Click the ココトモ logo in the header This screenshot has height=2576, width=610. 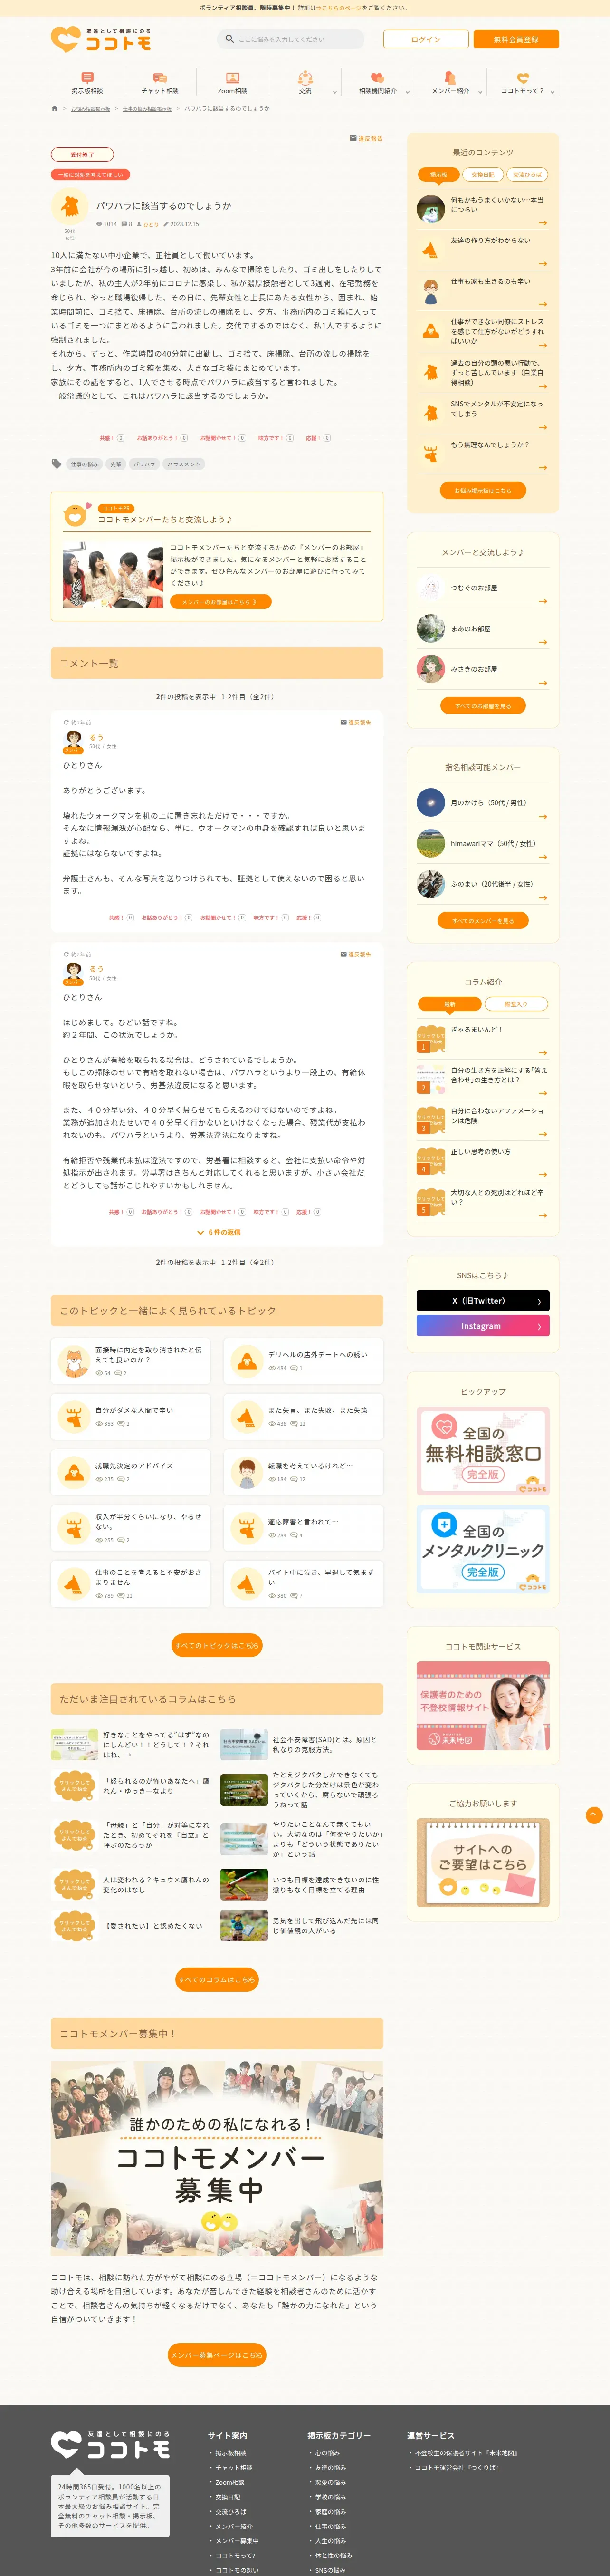(101, 38)
